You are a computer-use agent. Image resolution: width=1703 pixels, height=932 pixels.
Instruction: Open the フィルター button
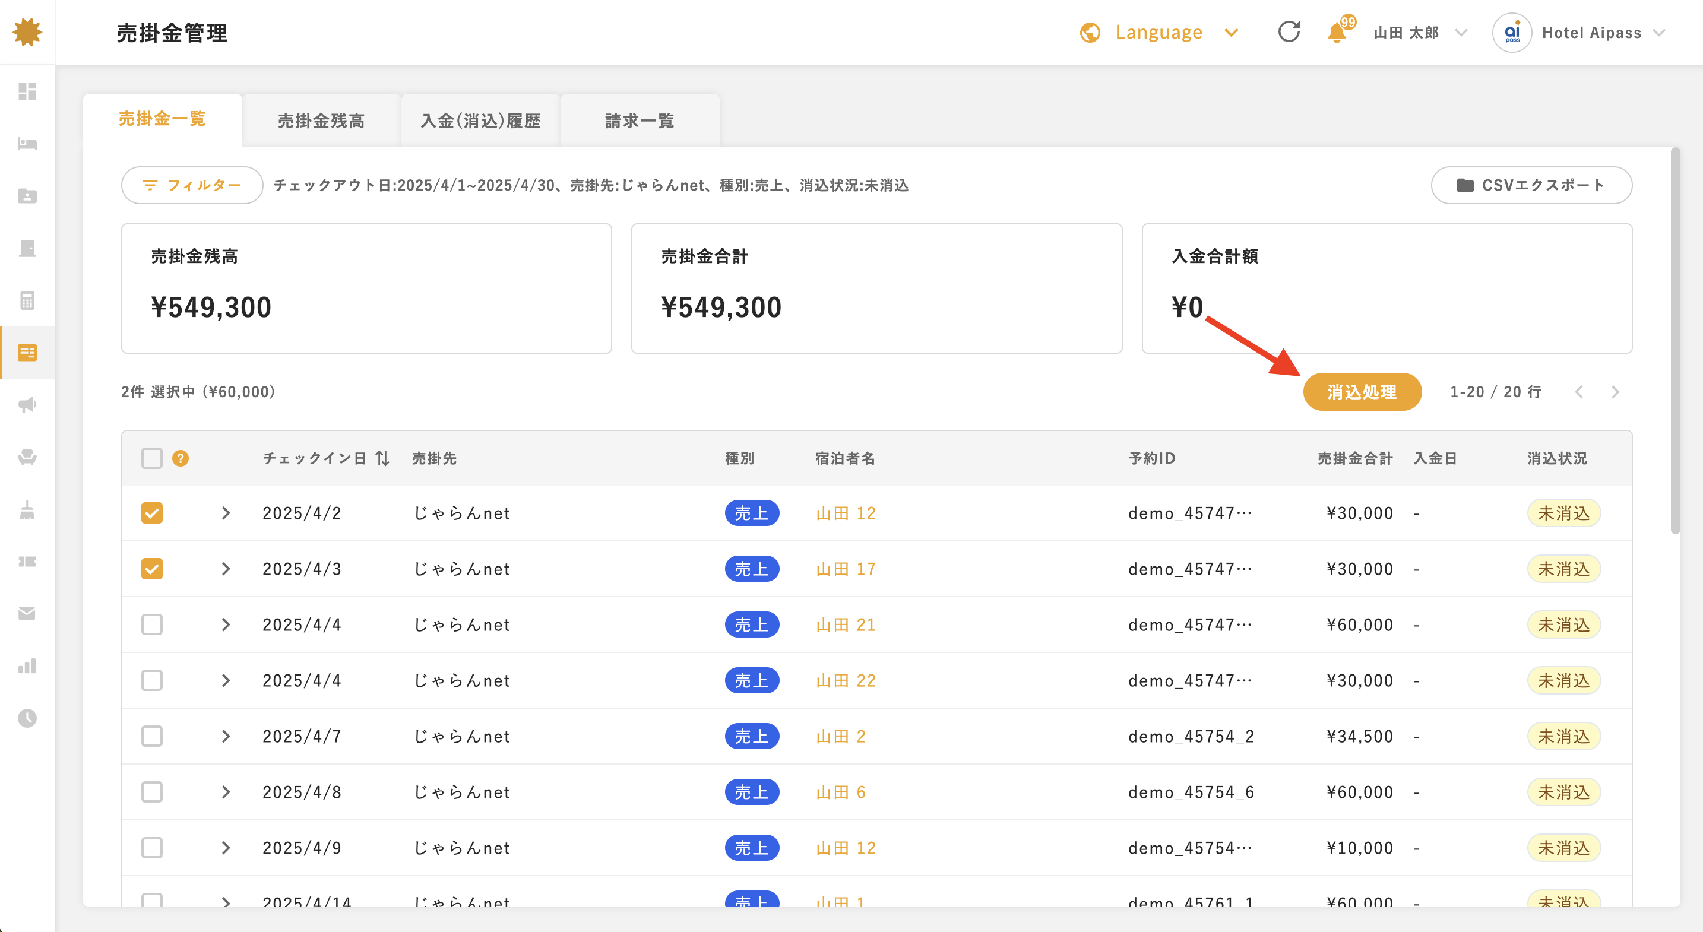[192, 185]
